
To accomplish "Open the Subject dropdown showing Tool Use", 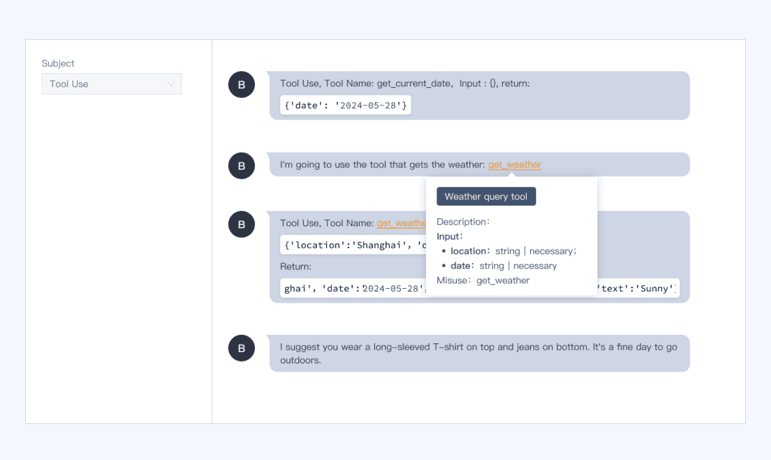I will click(x=111, y=84).
